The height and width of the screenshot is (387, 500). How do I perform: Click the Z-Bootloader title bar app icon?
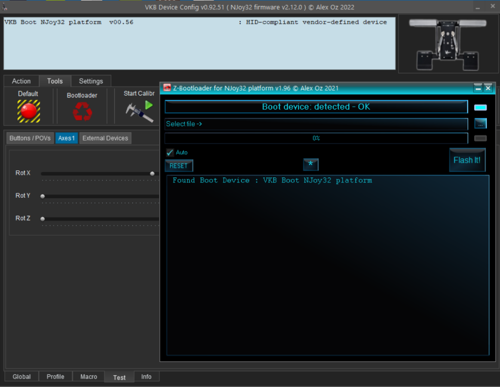coord(167,88)
